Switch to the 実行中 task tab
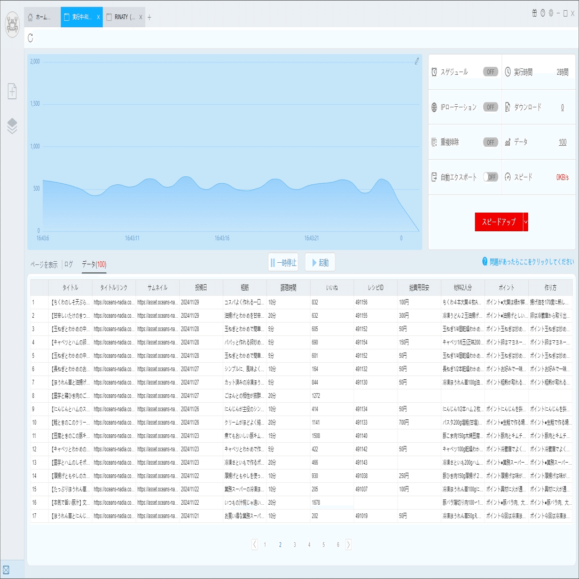579x579 pixels. coord(82,17)
